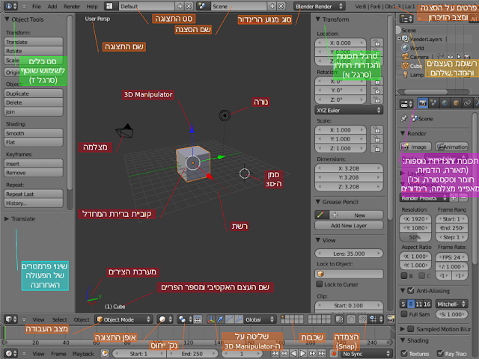Open the Timeline editor type selector
This screenshot has height=359, width=479.
(11, 354)
